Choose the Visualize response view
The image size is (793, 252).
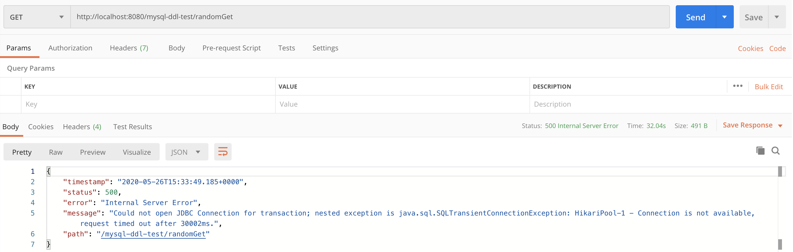[x=137, y=152]
